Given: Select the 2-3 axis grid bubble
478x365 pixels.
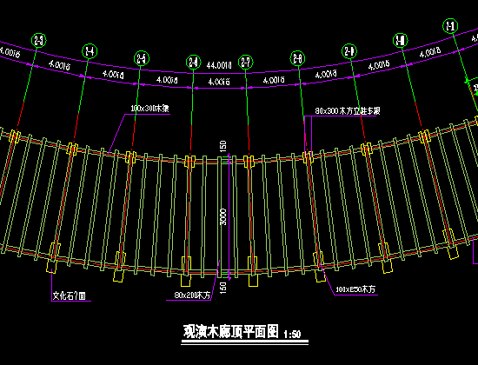Looking at the screenshot, I should (39, 40).
